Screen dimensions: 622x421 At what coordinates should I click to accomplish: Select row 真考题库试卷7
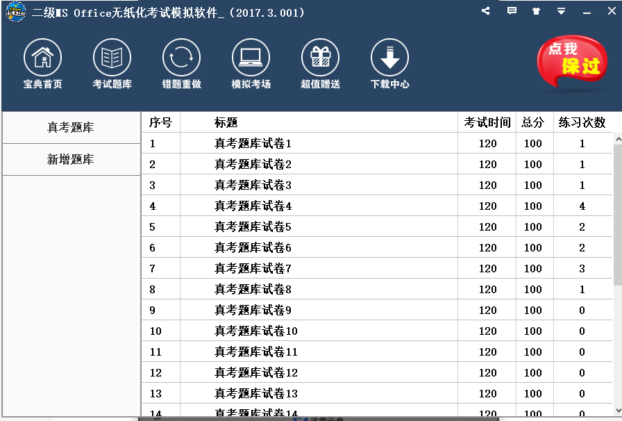coord(377,268)
